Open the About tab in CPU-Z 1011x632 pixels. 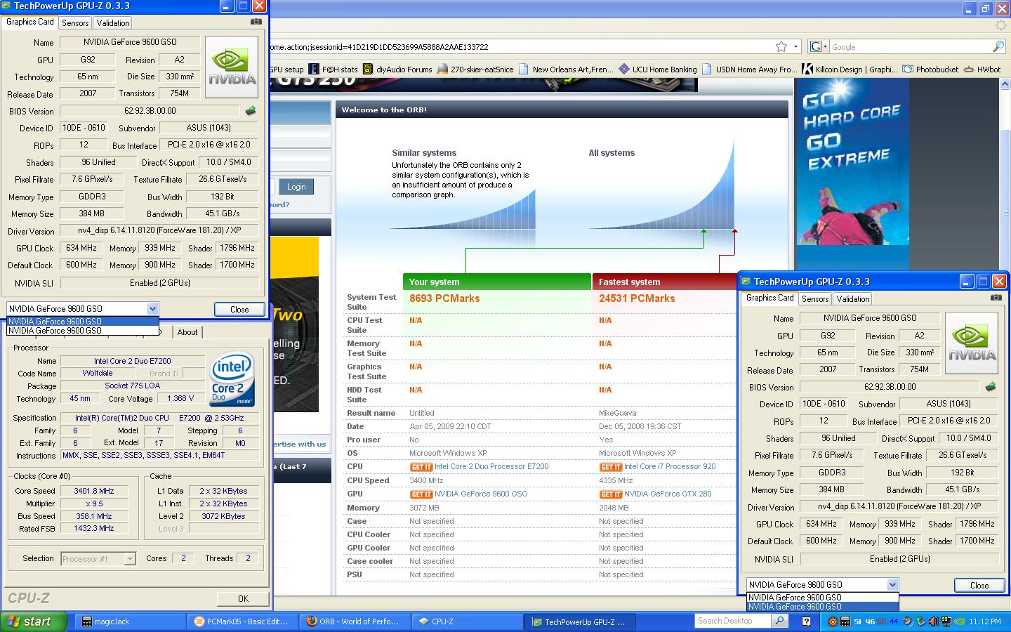[x=187, y=332]
